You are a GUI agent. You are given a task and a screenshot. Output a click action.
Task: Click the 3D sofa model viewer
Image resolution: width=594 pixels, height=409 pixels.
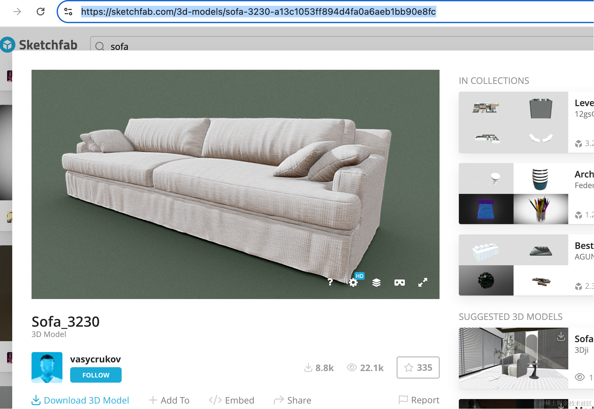coord(235,184)
